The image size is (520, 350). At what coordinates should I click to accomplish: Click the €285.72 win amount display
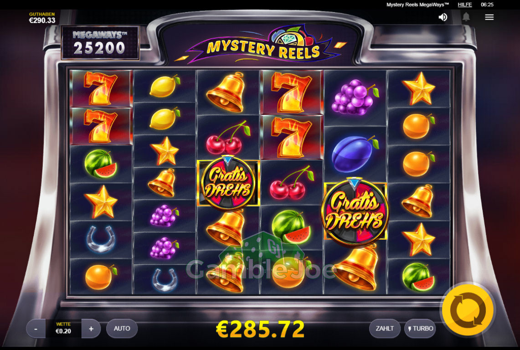point(260,329)
